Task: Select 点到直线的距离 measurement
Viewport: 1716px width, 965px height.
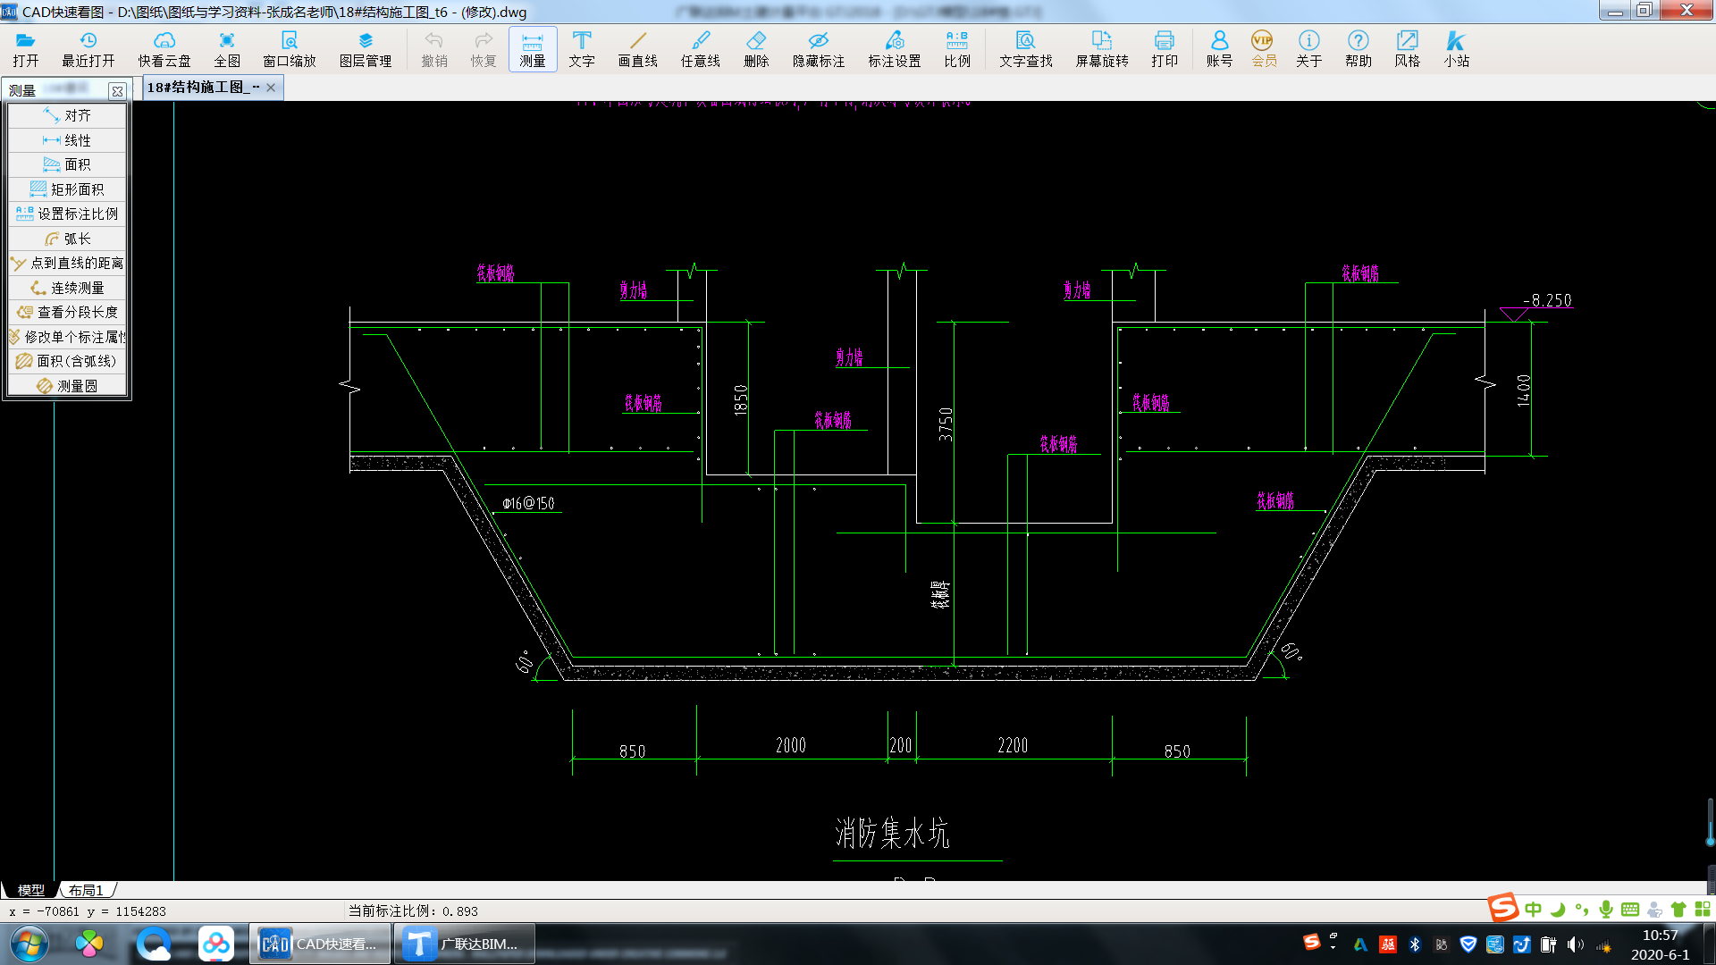Action: pos(67,263)
